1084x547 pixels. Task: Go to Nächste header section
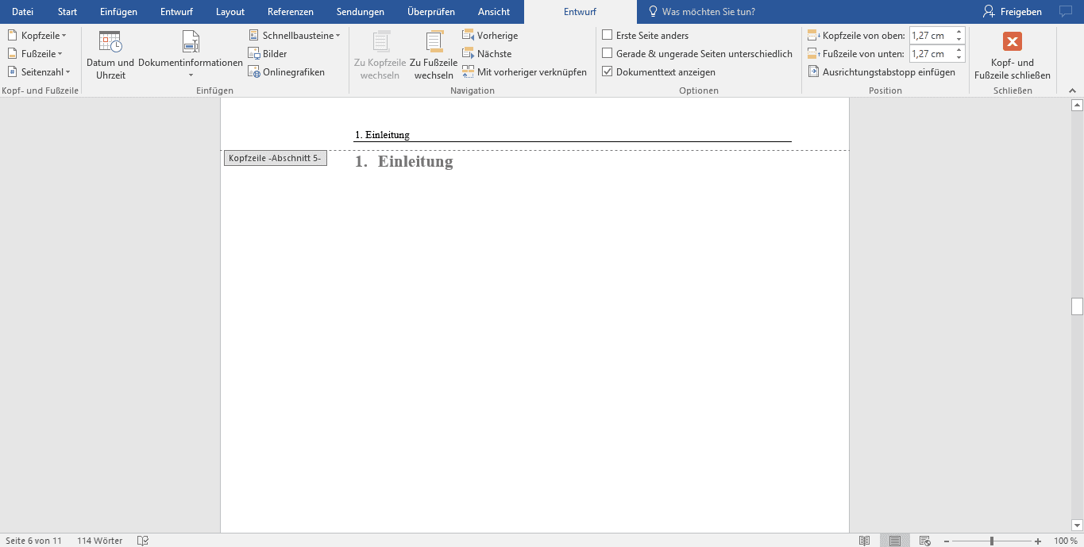pos(487,54)
